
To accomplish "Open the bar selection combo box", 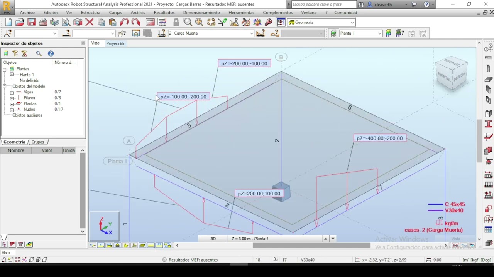I will pyautogui.click(x=94, y=33).
